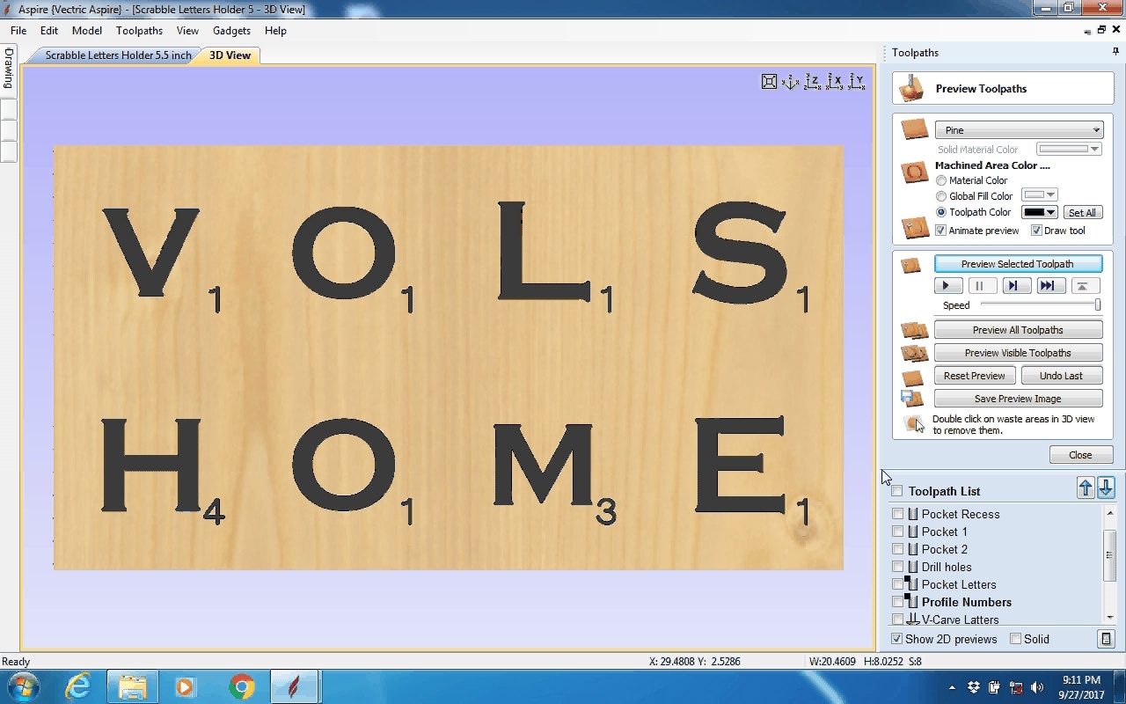Click the Drill holes toolpath icon
This screenshot has height=704, width=1126.
coord(913,567)
